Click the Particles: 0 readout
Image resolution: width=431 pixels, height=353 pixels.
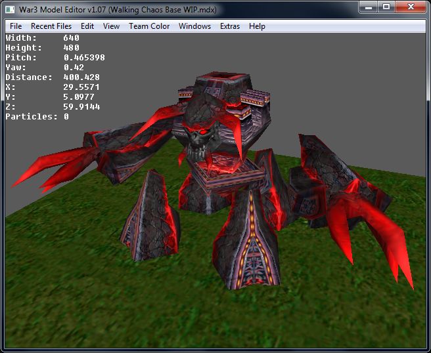37,117
